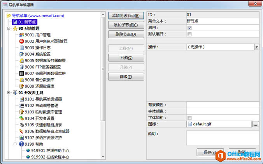263x164 pixels.
Task: Select the 9008 备份数据库 tree row
Action: click(37, 80)
